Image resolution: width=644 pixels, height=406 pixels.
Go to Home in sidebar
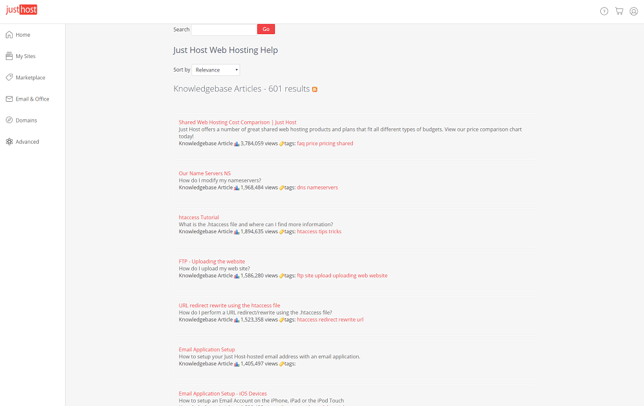(23, 35)
